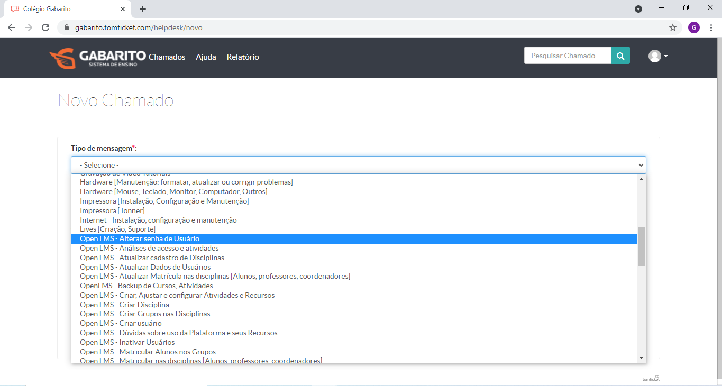
Task: Select Open LMS - Dúvidas sobre uso da Plataforma
Action: (354, 333)
